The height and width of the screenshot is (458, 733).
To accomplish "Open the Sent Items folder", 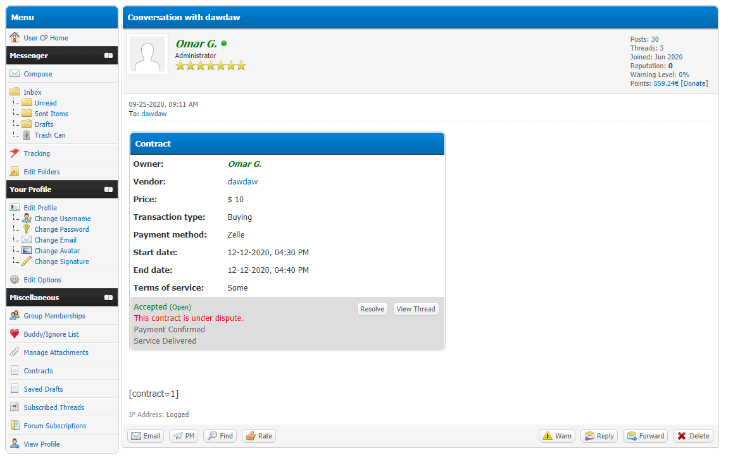I will click(x=51, y=114).
